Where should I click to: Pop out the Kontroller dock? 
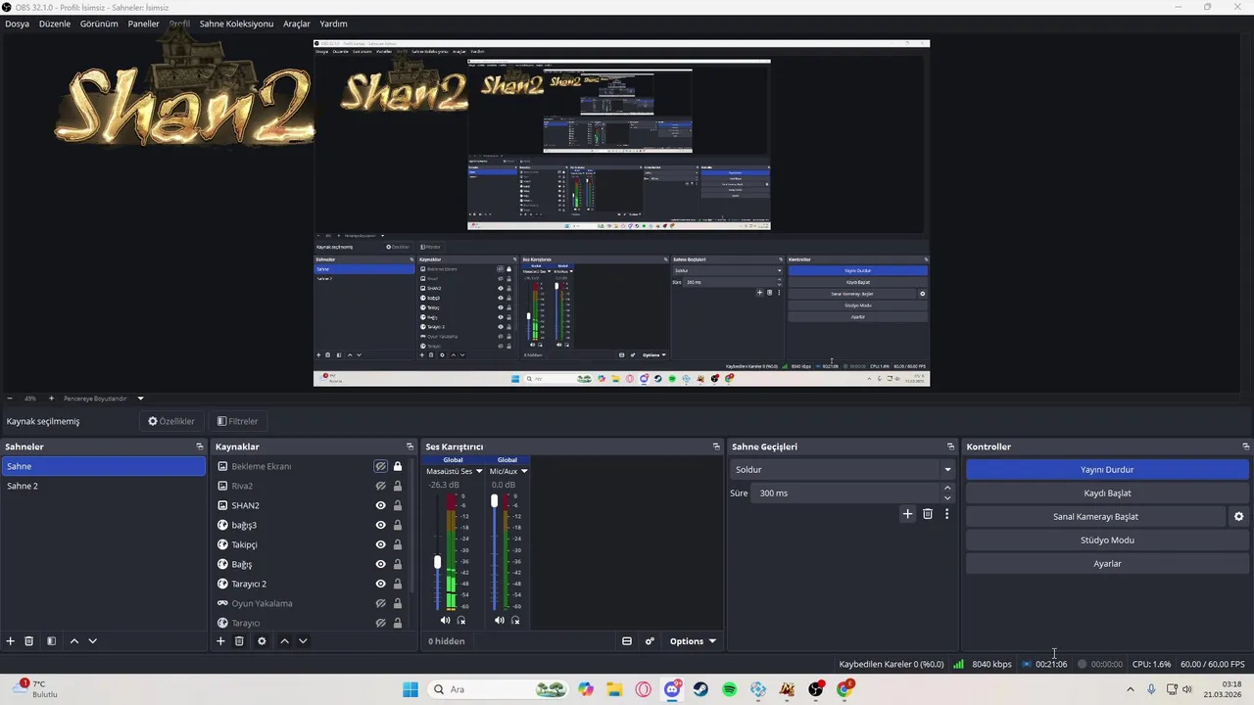[1245, 446]
